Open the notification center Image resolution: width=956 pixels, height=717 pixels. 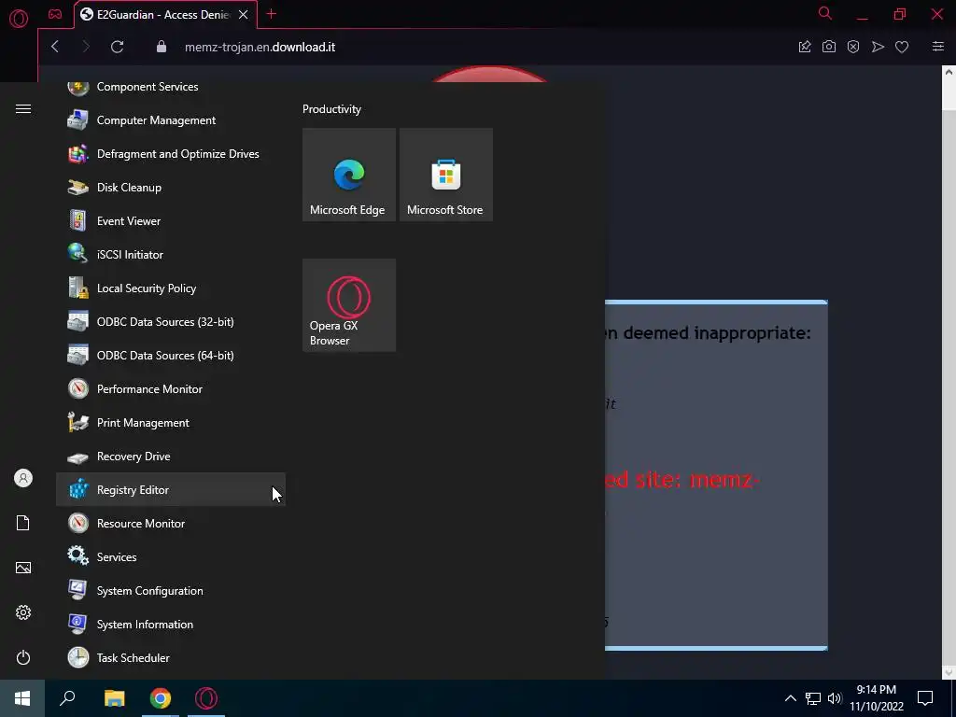point(925,698)
